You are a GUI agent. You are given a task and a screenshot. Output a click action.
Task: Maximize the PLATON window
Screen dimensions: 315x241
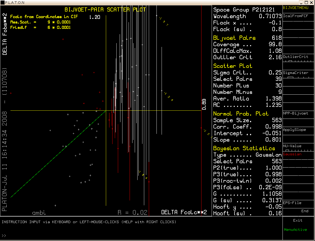coord(306,2)
